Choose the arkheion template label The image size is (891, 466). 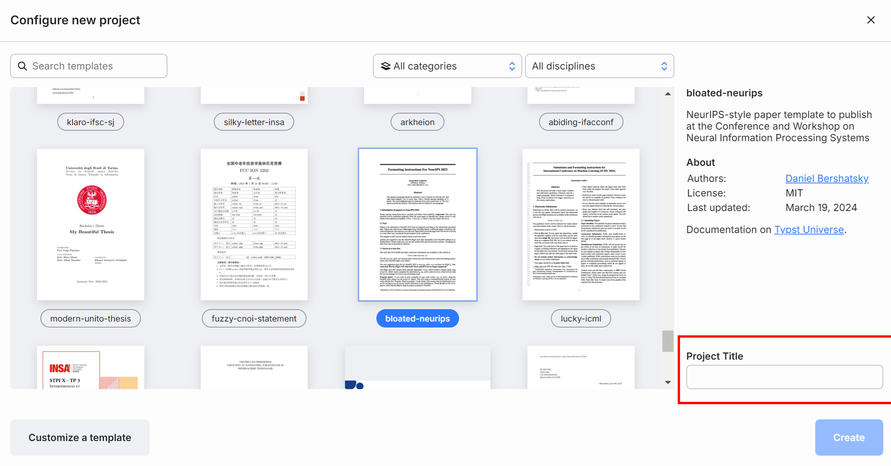point(417,122)
